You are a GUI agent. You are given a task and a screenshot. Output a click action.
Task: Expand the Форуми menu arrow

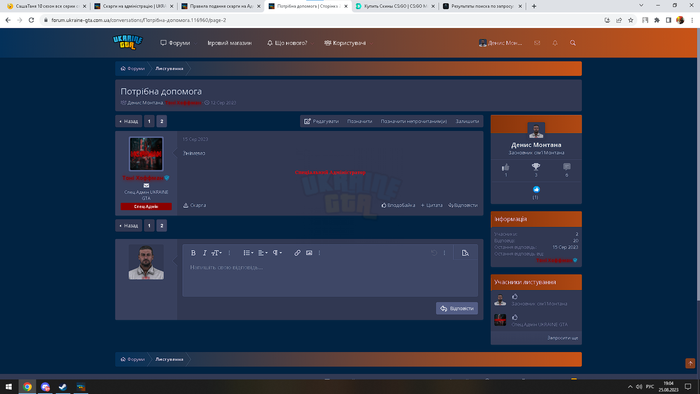[x=195, y=43]
